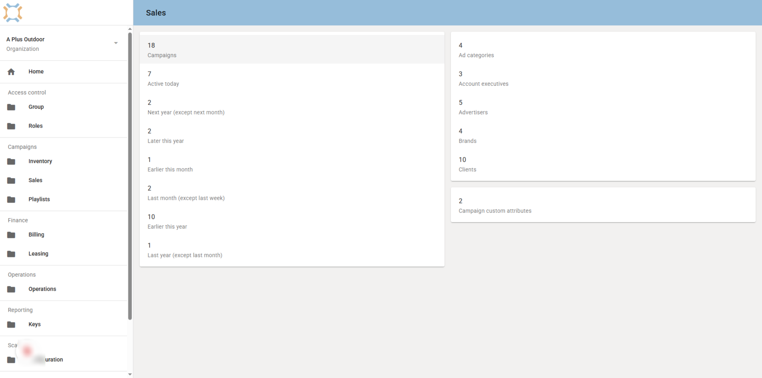The width and height of the screenshot is (762, 378).
Task: Open the Keys menu item
Action: click(34, 324)
